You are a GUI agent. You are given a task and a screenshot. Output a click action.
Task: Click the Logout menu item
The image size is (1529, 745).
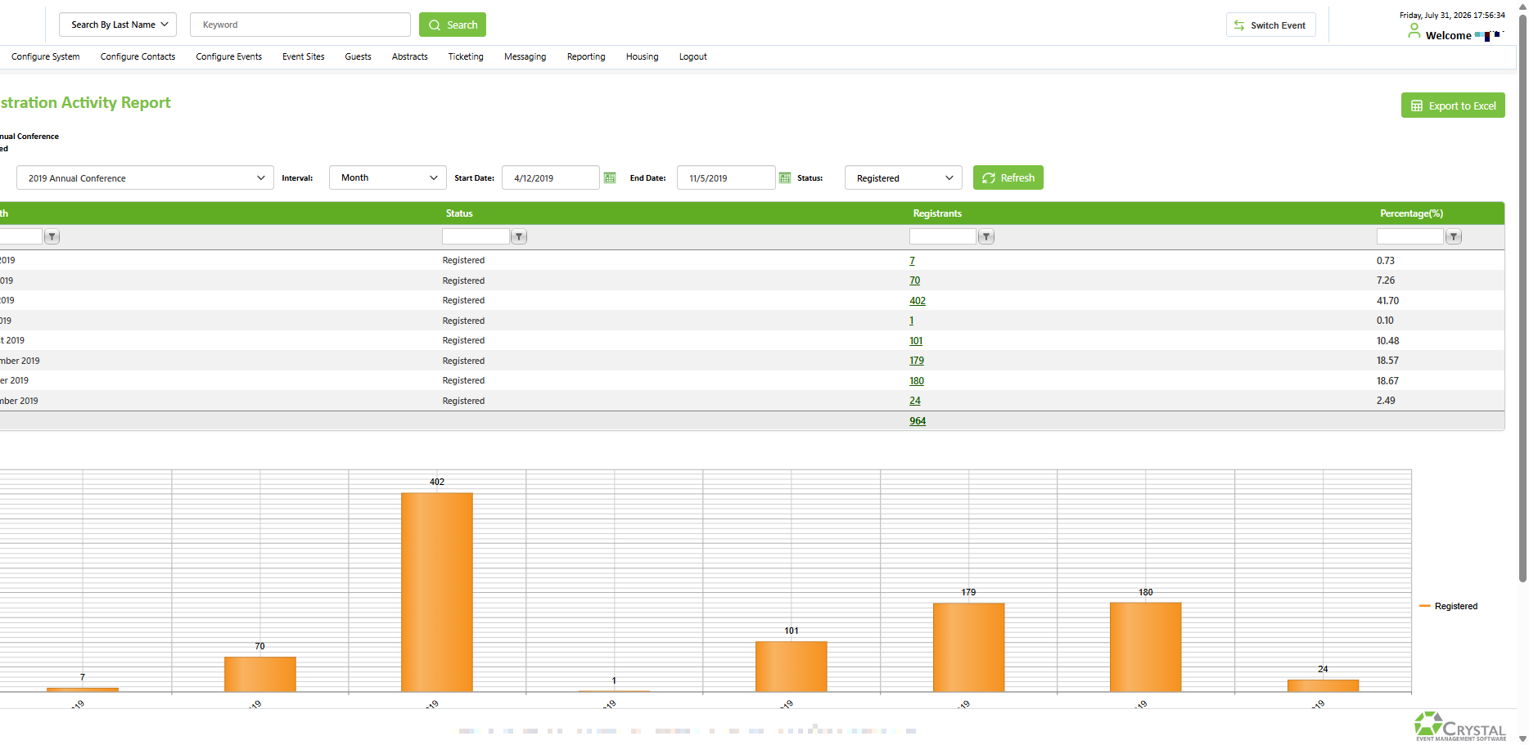click(x=693, y=57)
